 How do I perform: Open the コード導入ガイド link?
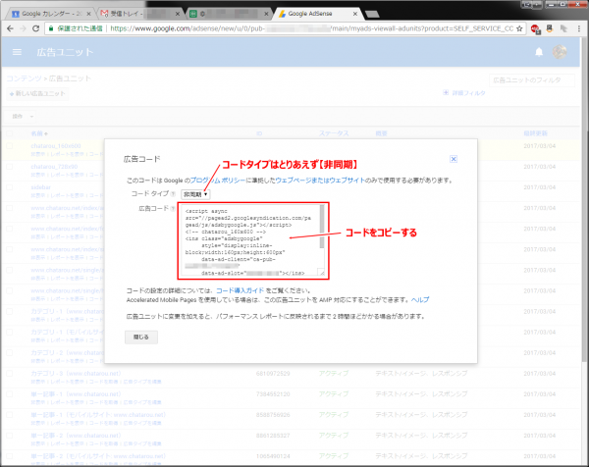tap(241, 290)
